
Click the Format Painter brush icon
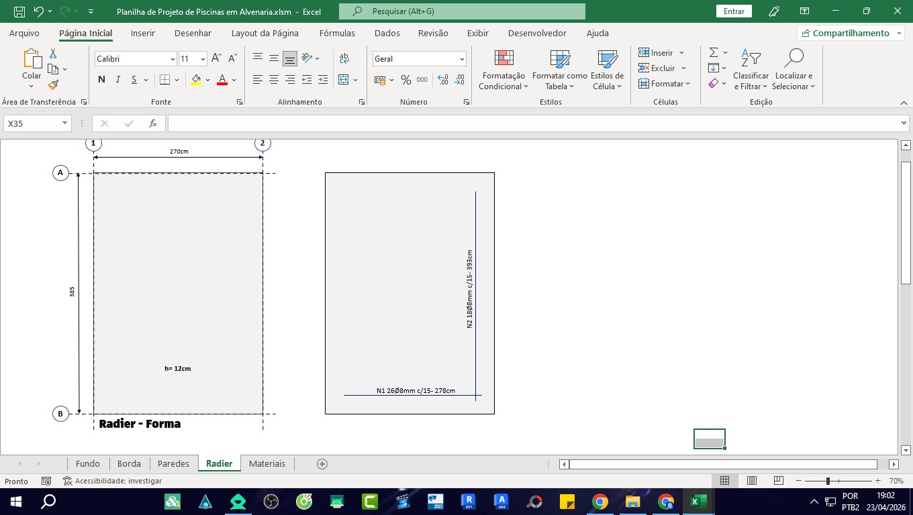pos(53,84)
